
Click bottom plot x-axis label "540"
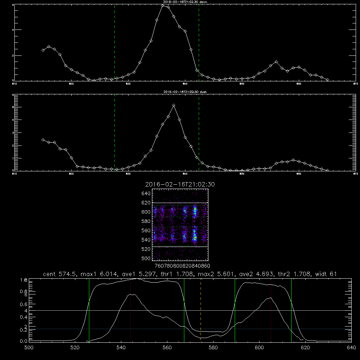121,348
